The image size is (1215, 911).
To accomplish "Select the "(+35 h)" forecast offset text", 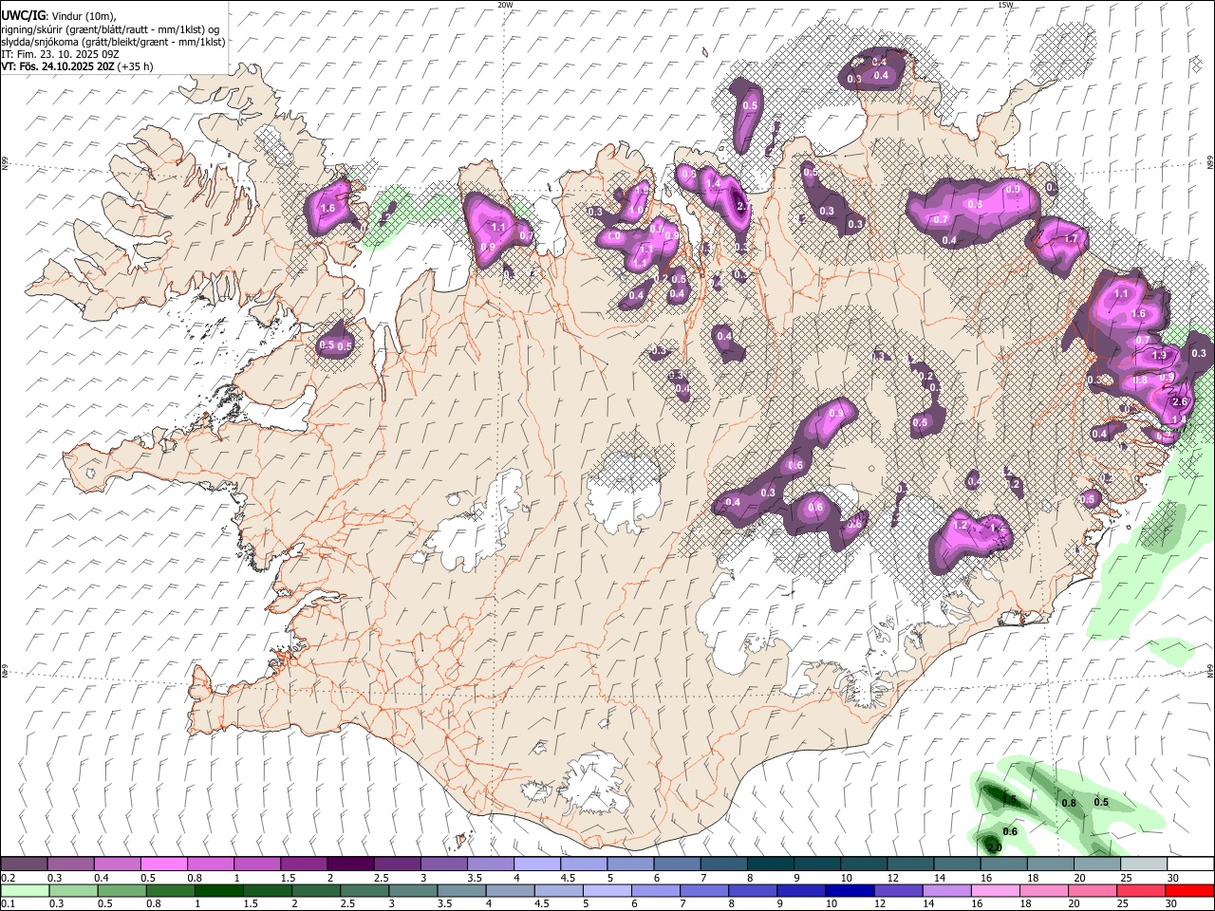I will 136,66.
